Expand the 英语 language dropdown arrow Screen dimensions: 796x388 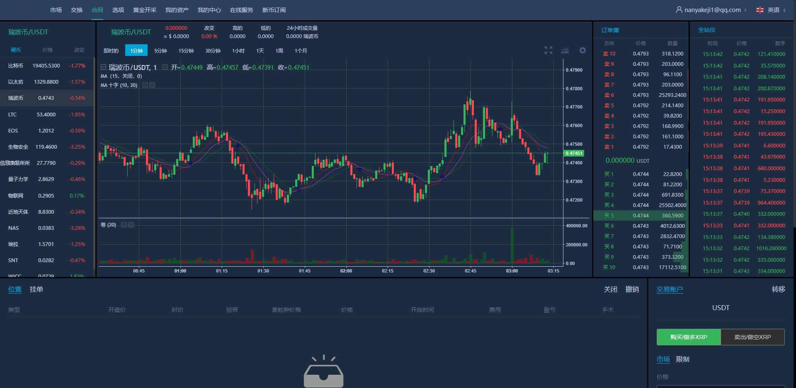click(784, 10)
